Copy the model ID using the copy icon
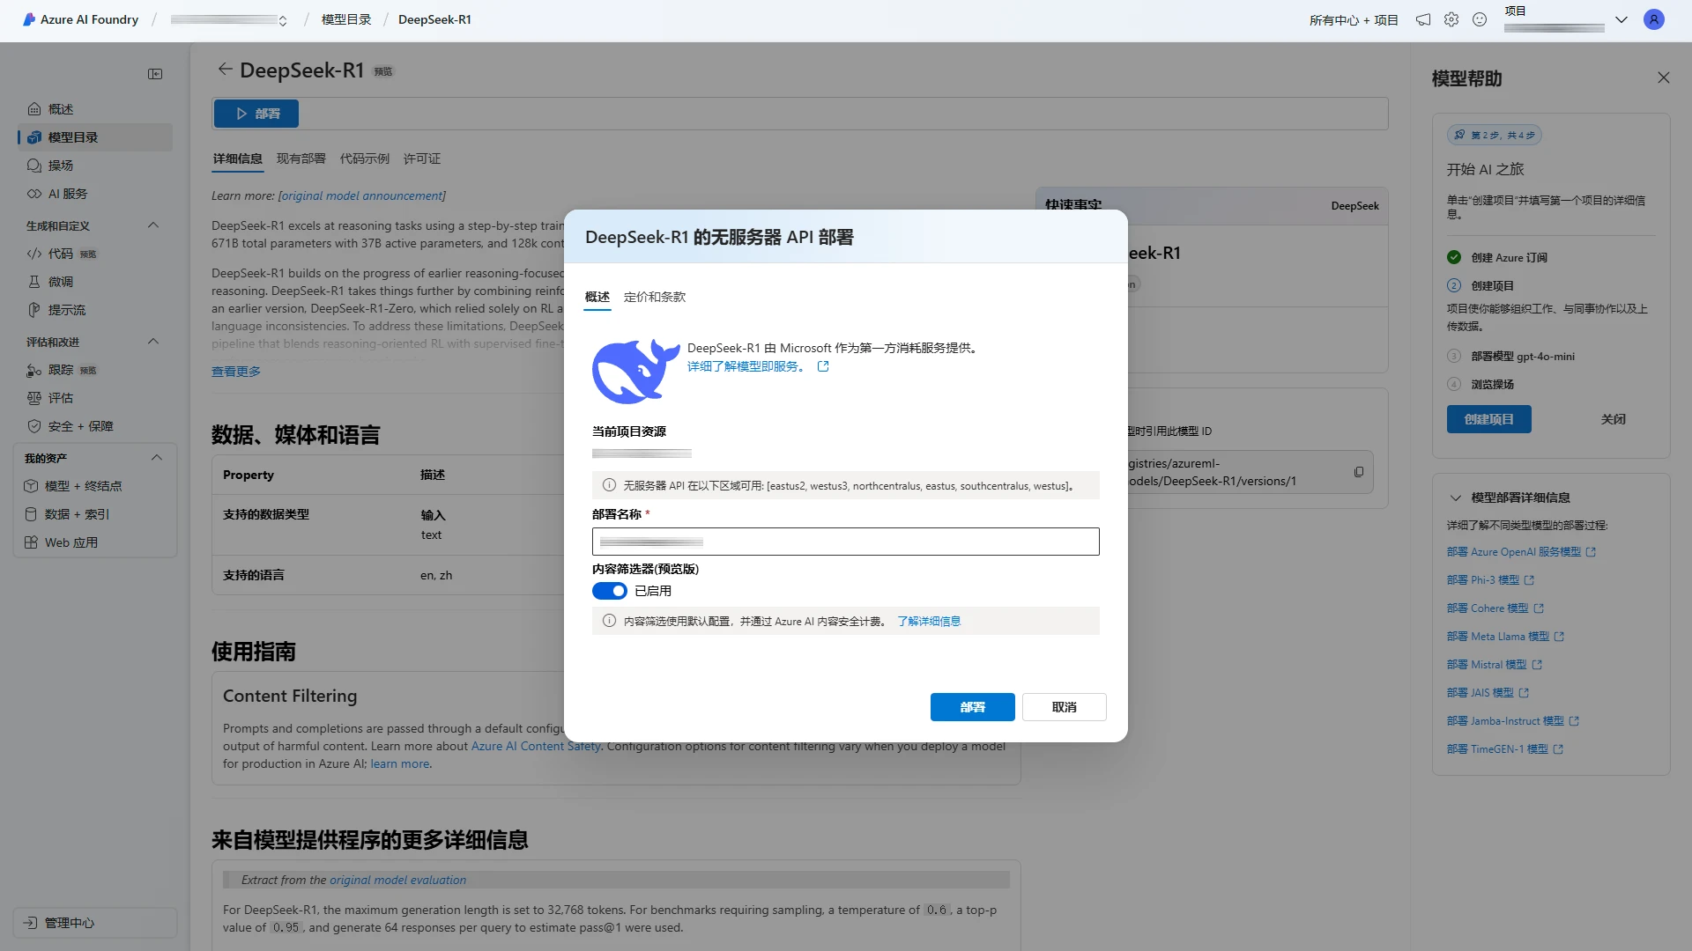1692x951 pixels. [x=1359, y=471]
